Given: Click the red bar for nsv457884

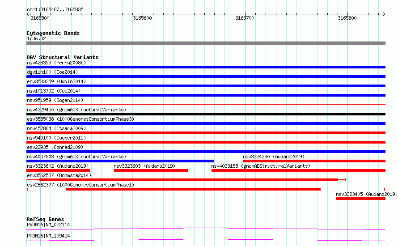Looking at the screenshot, I should [206, 133].
